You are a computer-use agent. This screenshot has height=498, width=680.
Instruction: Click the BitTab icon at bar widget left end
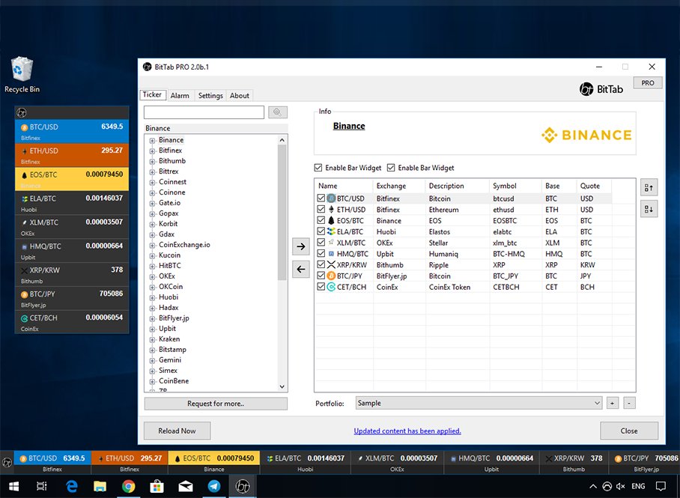pyautogui.click(x=7, y=463)
